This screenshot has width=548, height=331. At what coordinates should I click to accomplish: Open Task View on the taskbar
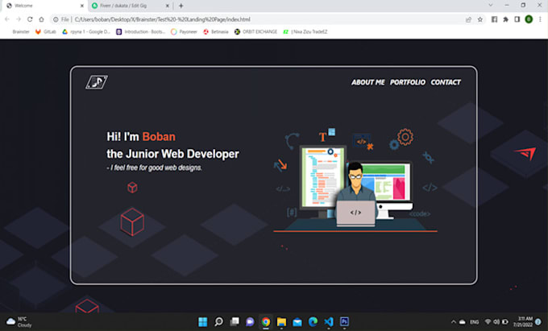(235, 321)
